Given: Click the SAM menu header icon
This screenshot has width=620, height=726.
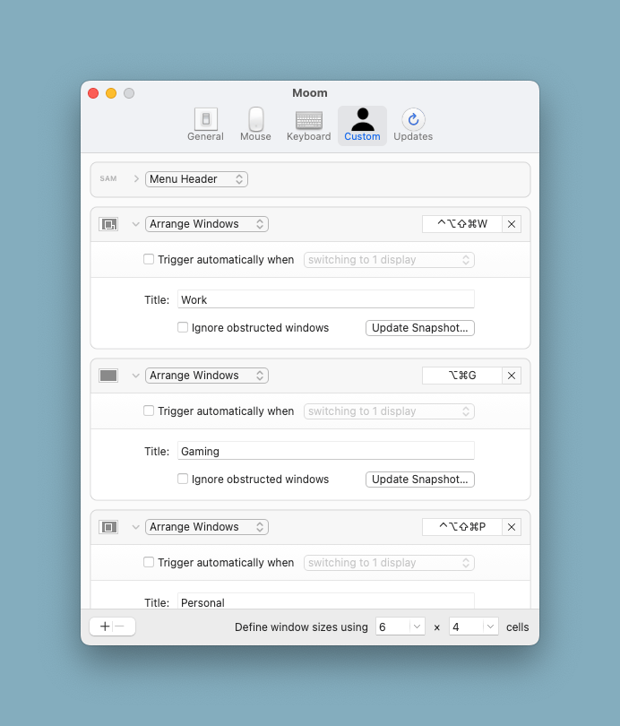Looking at the screenshot, I should coord(108,178).
